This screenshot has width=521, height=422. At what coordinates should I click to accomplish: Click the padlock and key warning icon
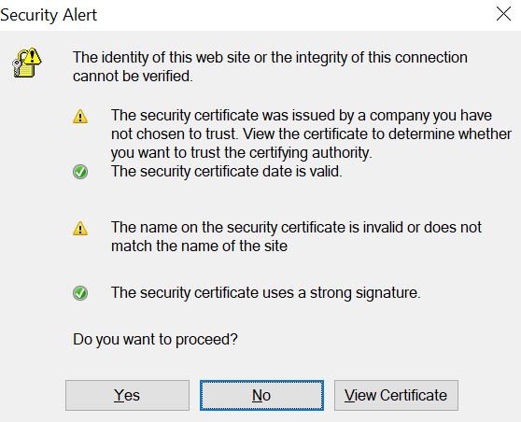27,63
